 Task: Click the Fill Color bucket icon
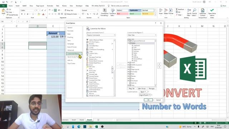tap(39, 14)
